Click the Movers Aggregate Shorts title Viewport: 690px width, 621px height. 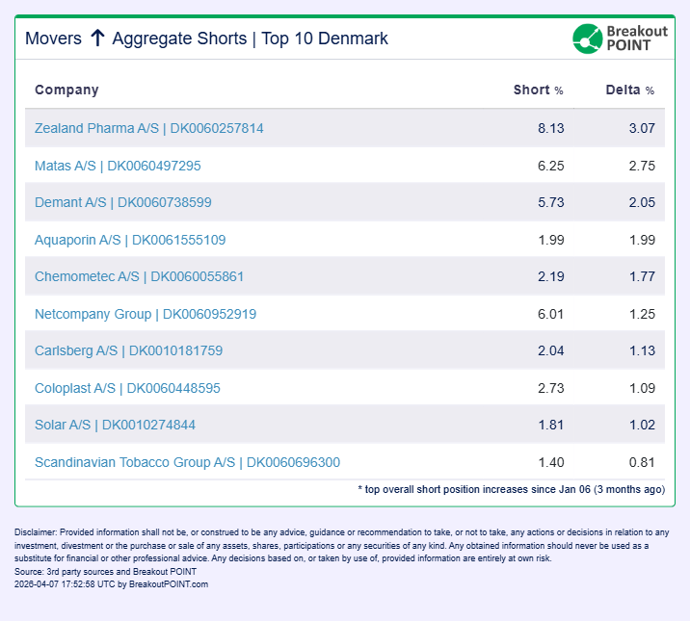click(x=206, y=39)
